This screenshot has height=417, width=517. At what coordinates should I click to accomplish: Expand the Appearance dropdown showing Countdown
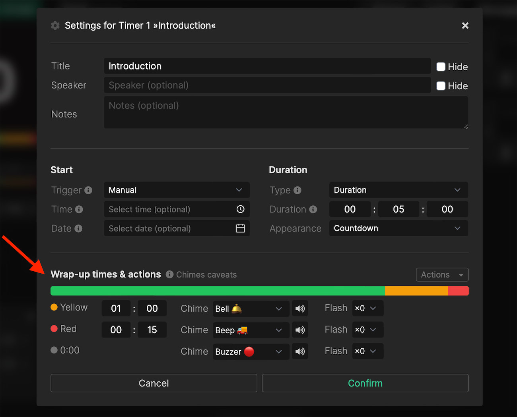pyautogui.click(x=398, y=228)
